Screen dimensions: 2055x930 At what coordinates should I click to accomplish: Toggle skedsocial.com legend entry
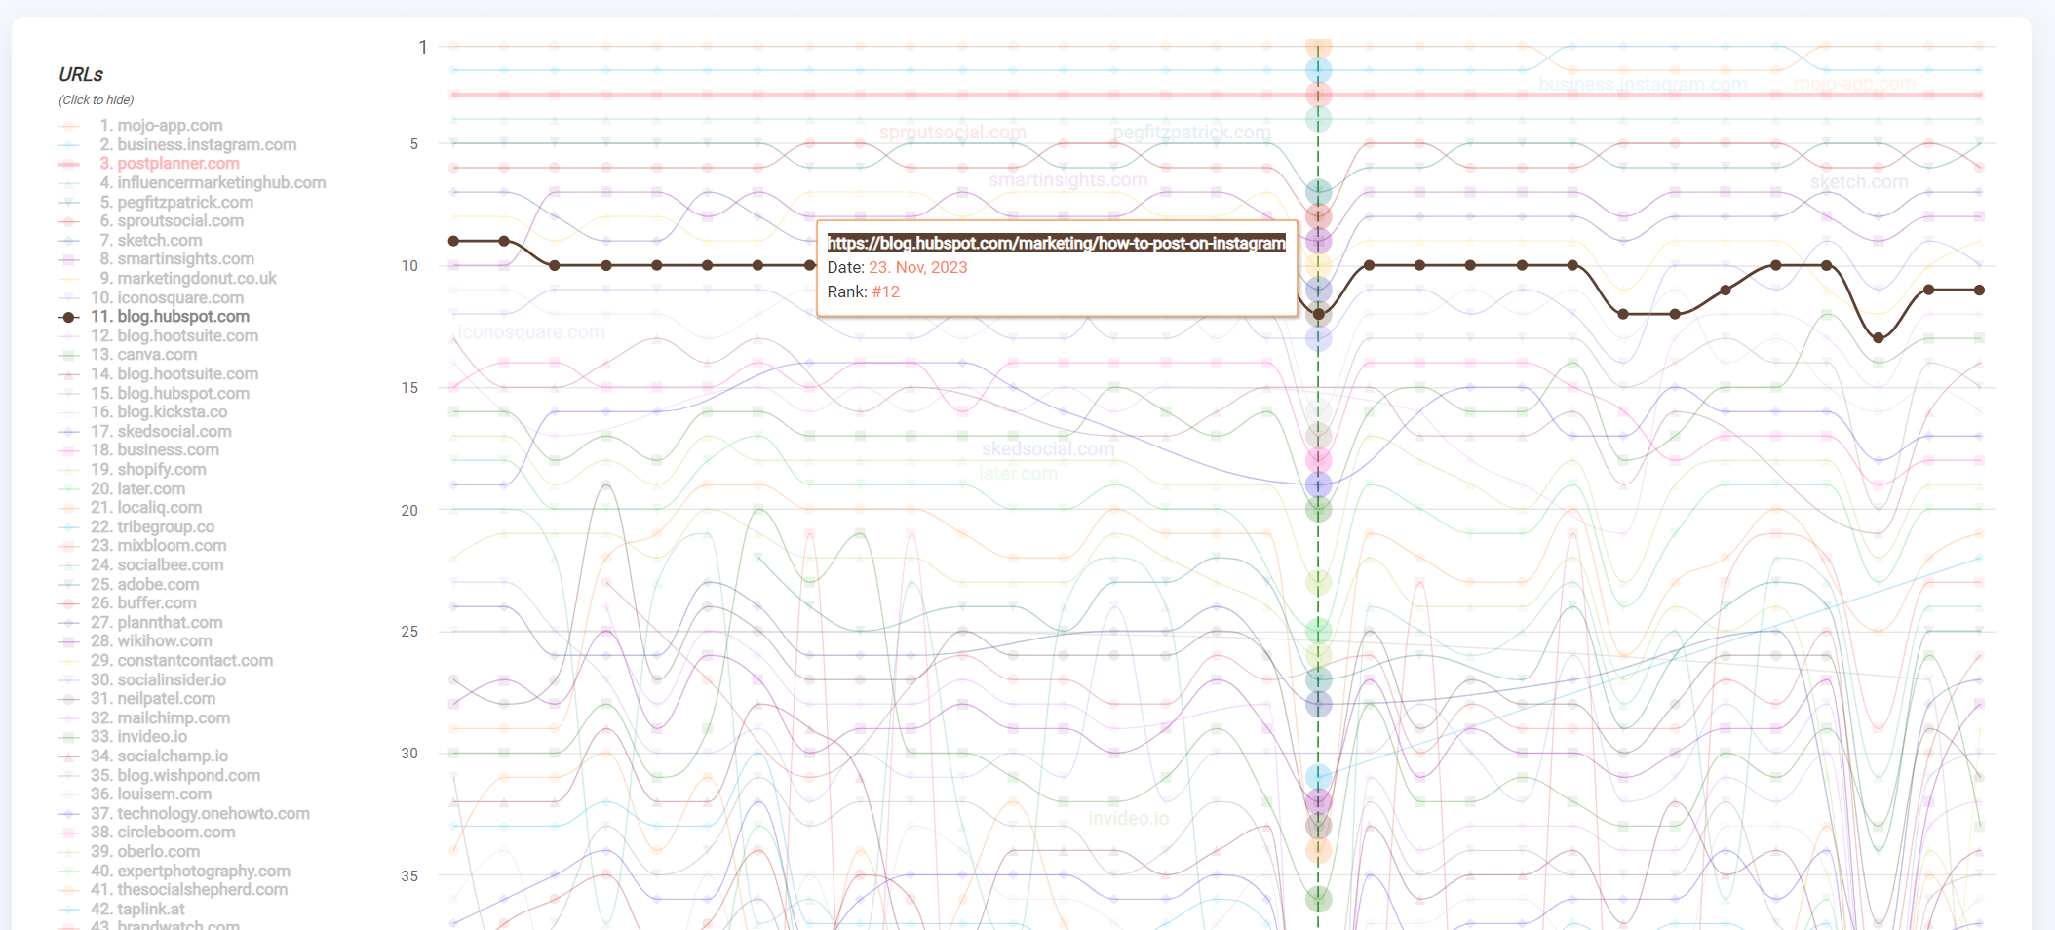point(144,431)
